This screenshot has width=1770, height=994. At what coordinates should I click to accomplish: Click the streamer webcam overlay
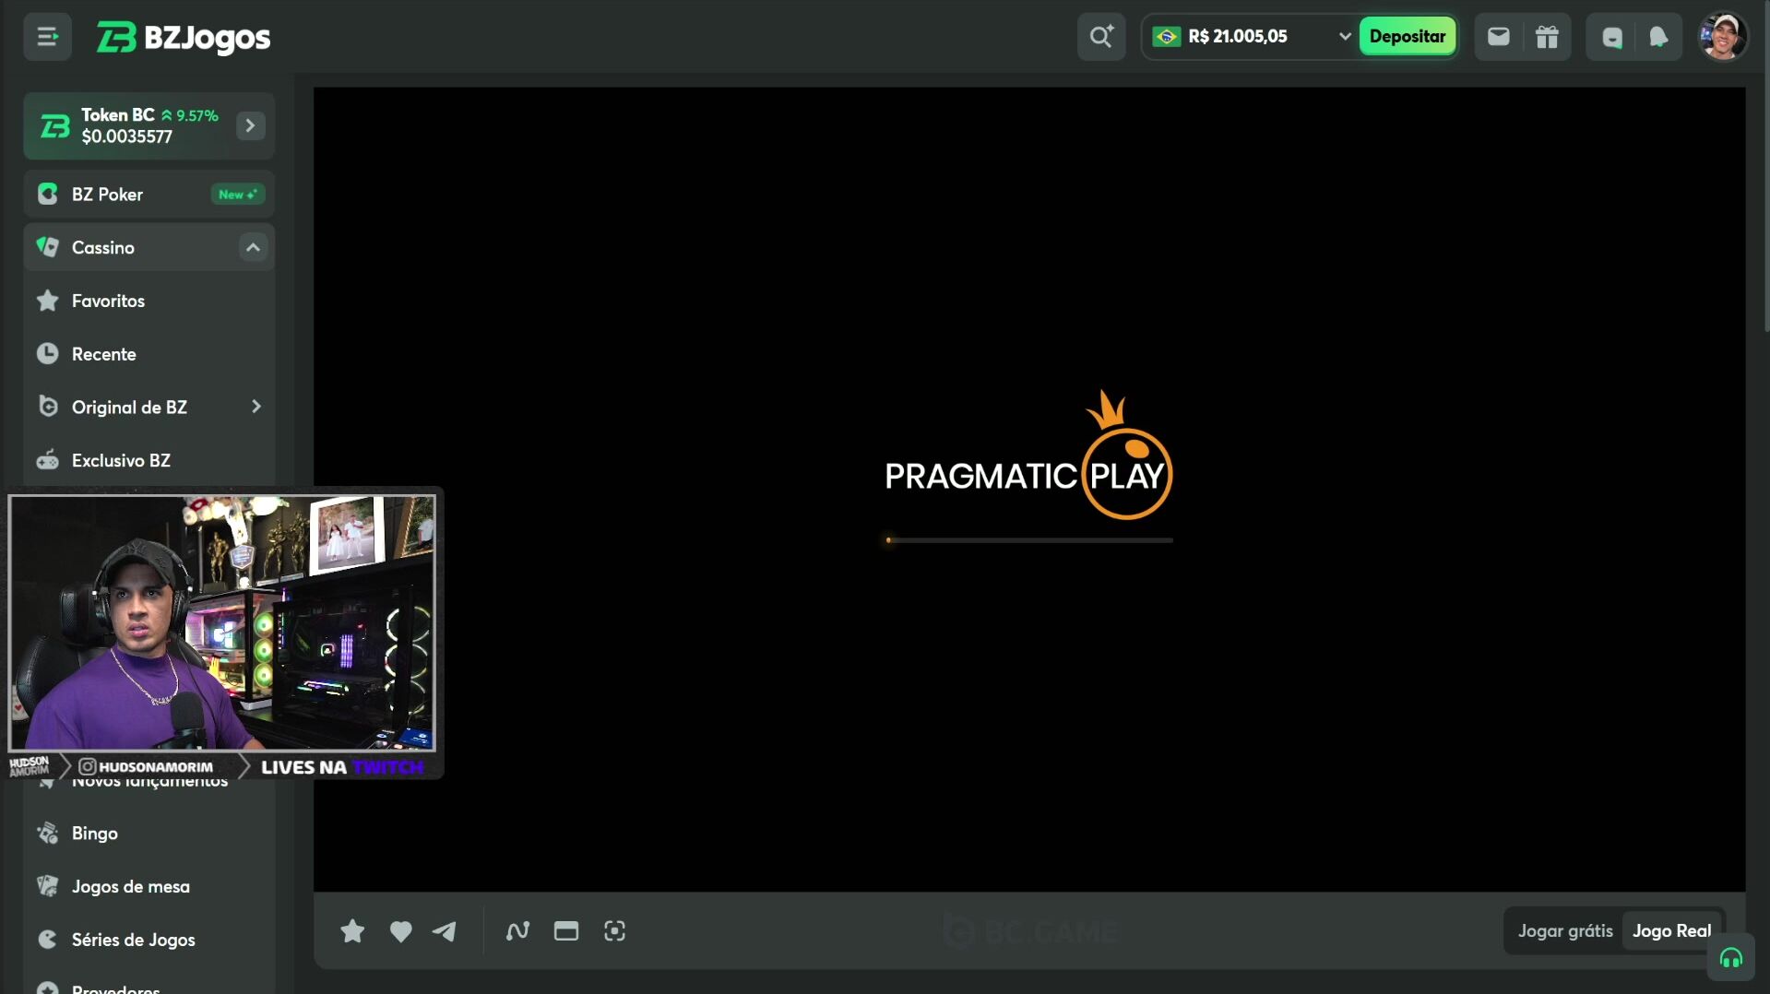pos(221,623)
